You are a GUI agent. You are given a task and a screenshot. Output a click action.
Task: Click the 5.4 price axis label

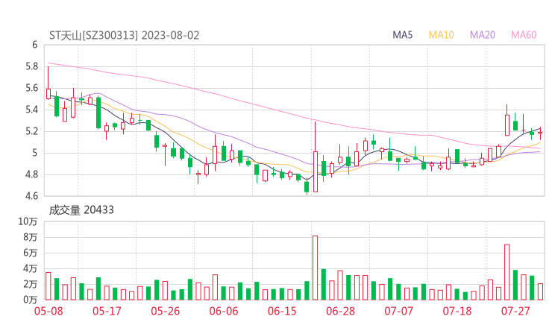31,110
